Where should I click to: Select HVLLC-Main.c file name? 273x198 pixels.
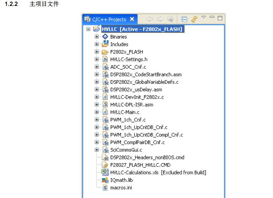tap(125, 112)
